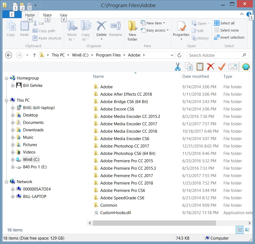
Task: Select the Adobe Photoshop CC 2017 folder
Action: point(124,146)
